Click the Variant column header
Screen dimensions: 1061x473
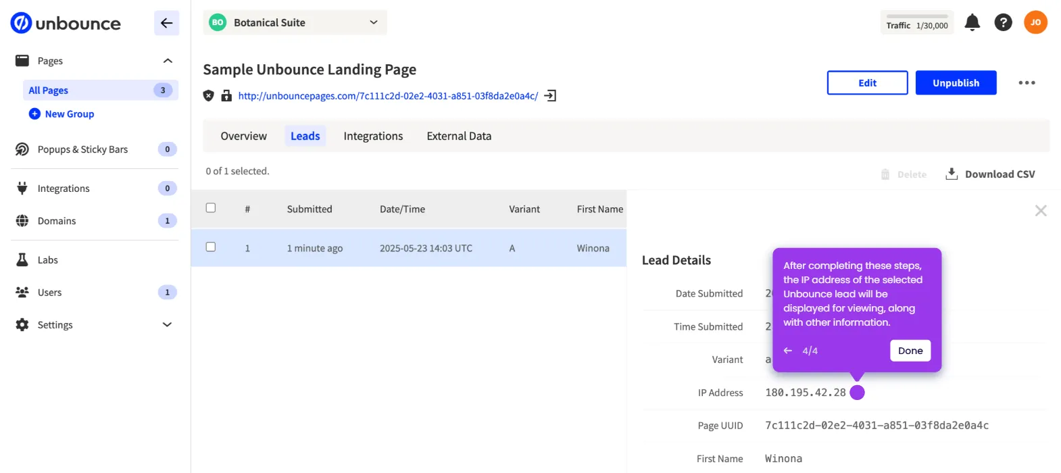coord(524,209)
